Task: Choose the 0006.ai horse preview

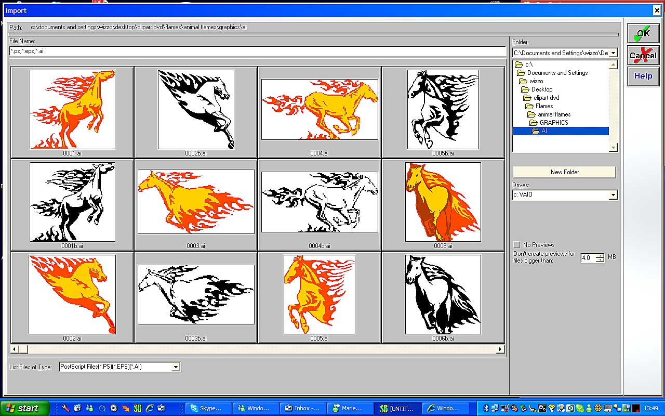Action: coord(443,202)
